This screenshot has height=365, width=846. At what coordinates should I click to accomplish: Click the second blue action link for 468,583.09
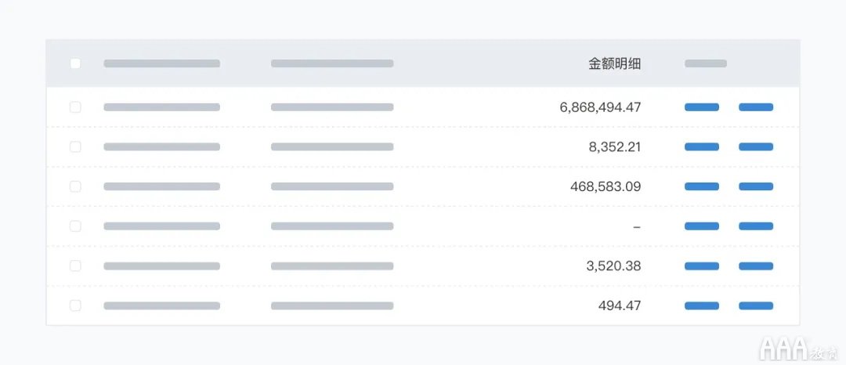pos(756,186)
